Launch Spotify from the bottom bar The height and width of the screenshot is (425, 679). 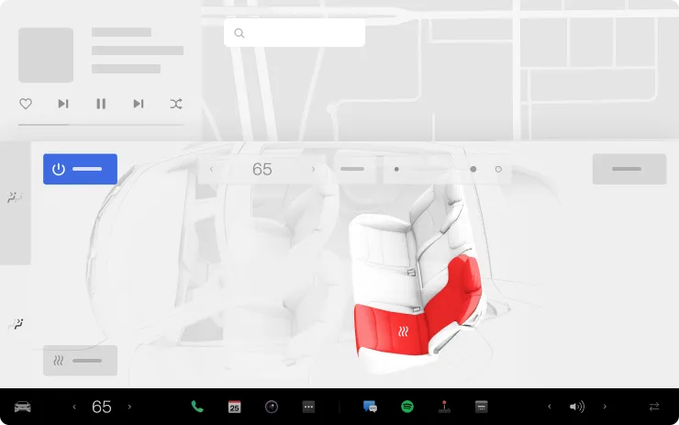click(x=407, y=407)
